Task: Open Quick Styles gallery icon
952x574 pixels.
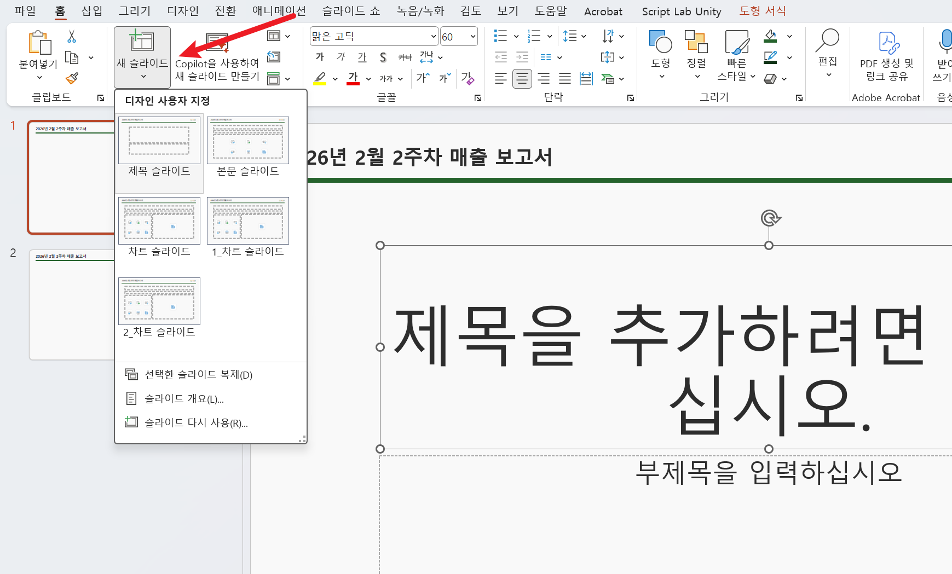Action: tap(737, 42)
